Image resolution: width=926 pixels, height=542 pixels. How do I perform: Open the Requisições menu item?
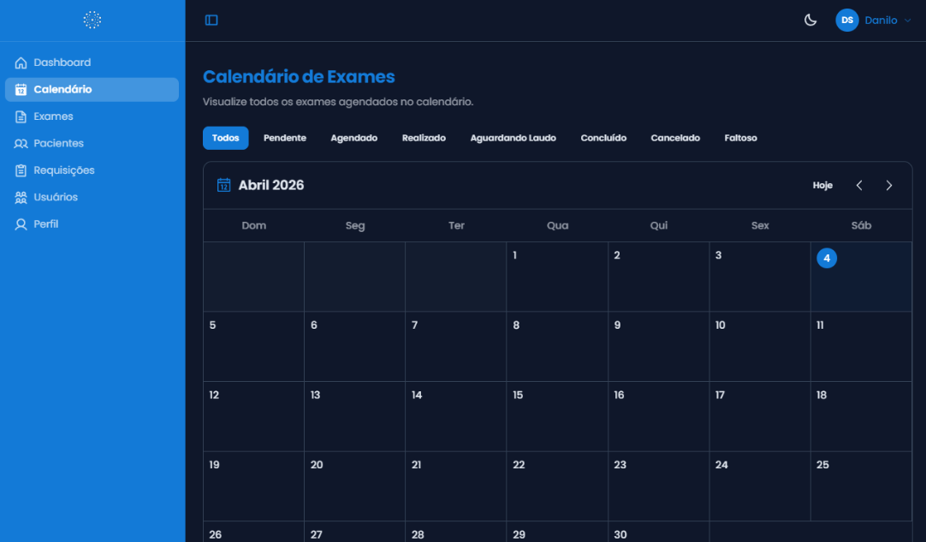92,170
